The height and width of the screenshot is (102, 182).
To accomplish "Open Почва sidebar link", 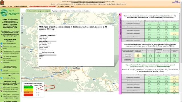I will (5, 49).
